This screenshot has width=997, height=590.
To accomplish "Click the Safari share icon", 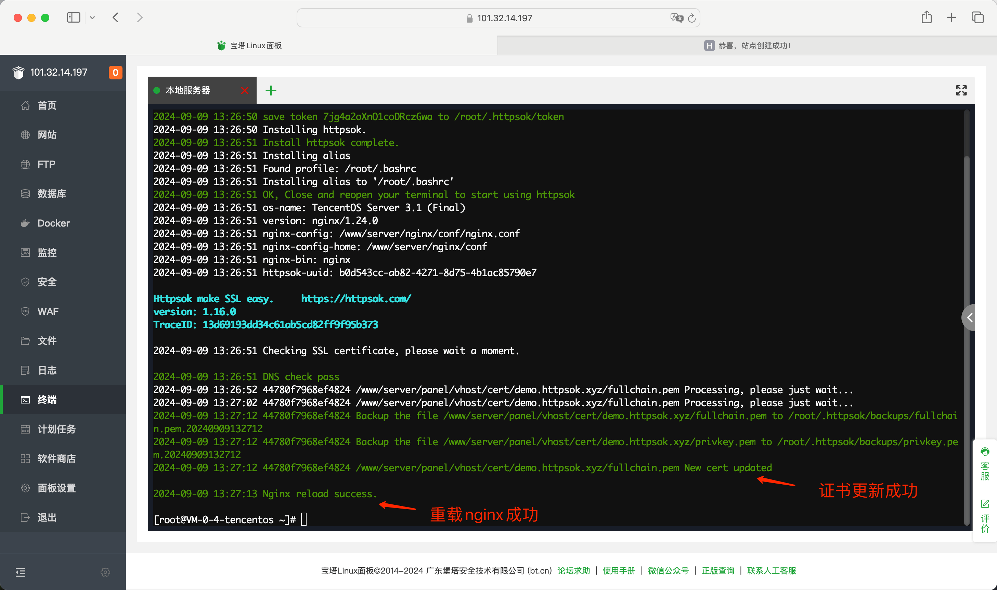I will click(927, 17).
